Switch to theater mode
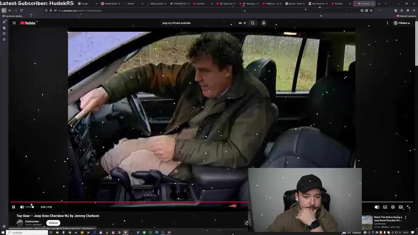This screenshot has height=235, width=418. (401, 207)
